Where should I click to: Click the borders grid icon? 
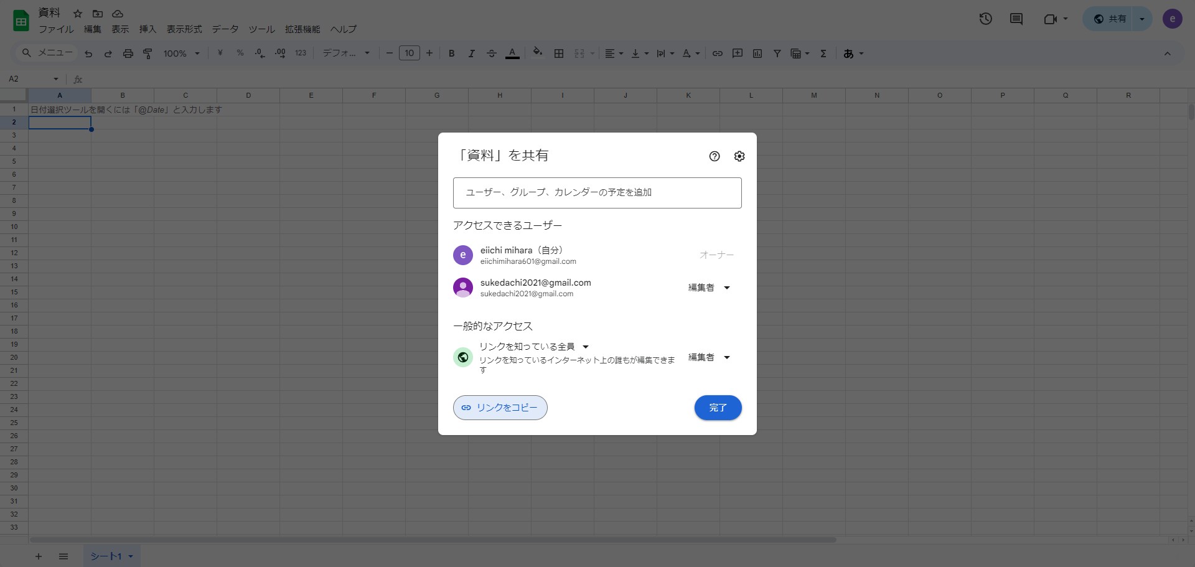[559, 54]
